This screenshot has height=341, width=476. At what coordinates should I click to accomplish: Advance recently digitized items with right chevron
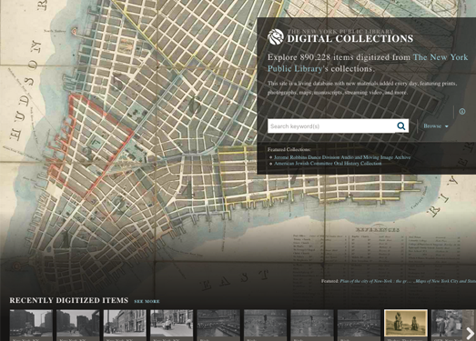tap(470, 333)
